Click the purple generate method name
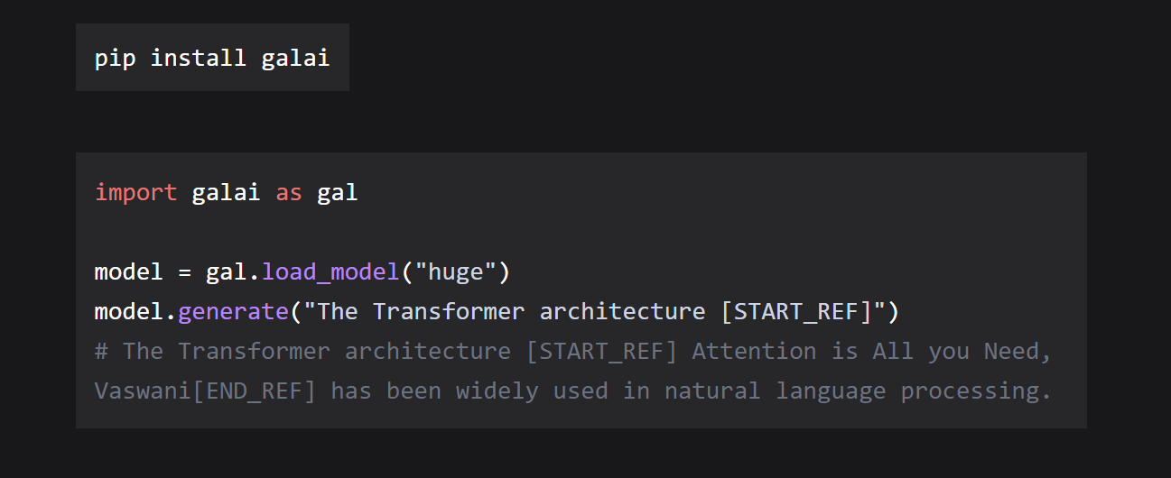This screenshot has width=1171, height=478. [233, 311]
